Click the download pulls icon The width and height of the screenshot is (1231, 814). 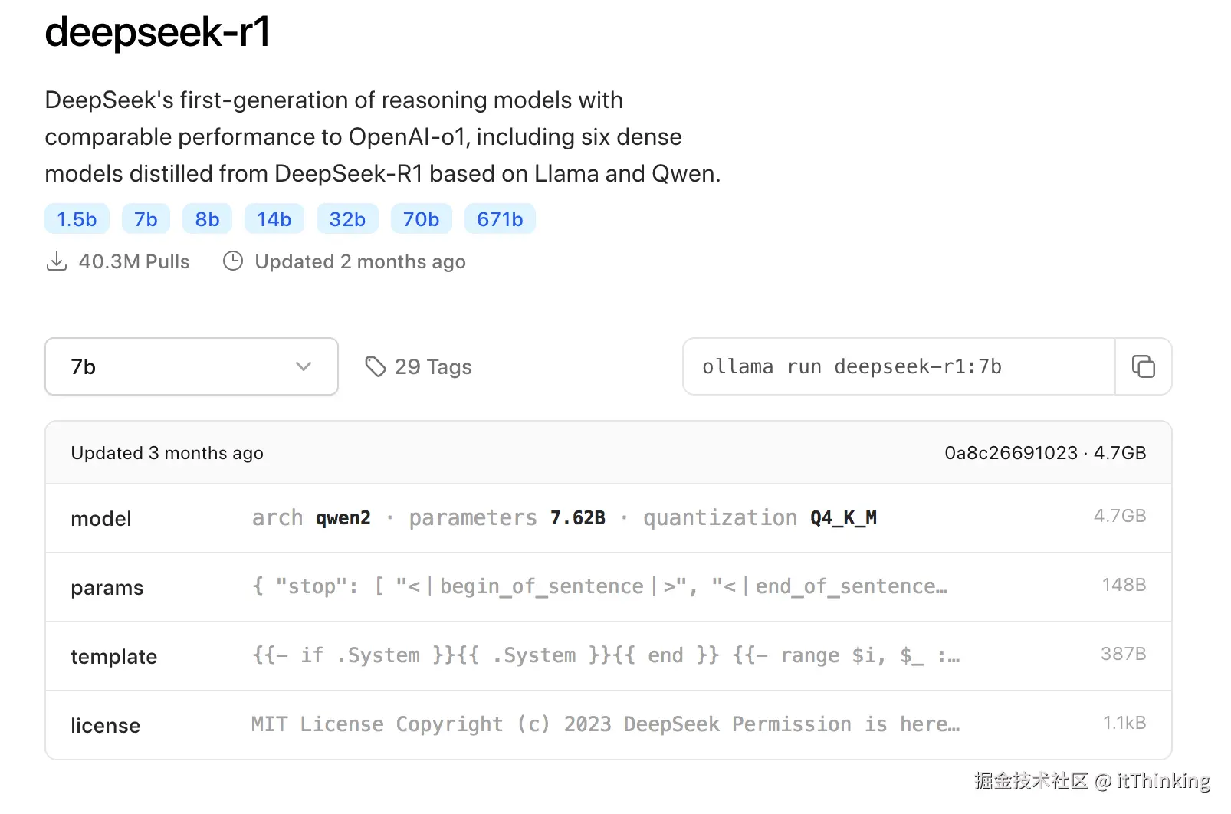[57, 261]
